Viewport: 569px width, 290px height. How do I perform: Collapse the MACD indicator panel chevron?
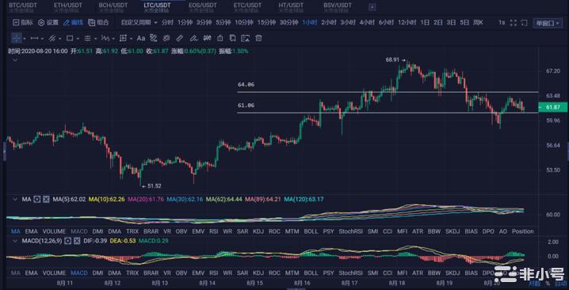coord(15,240)
